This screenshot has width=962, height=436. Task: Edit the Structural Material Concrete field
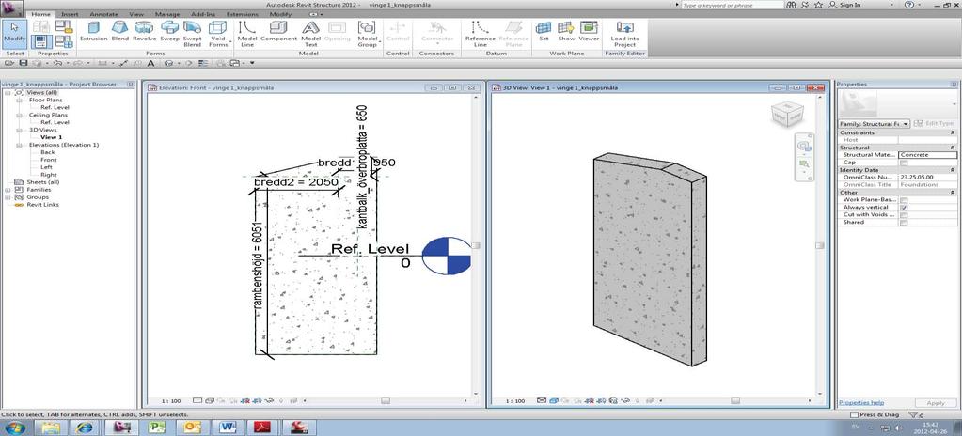pyautogui.click(x=927, y=155)
